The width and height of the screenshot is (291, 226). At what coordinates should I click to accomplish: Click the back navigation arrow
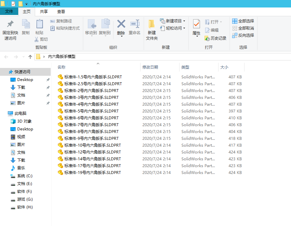6,57
